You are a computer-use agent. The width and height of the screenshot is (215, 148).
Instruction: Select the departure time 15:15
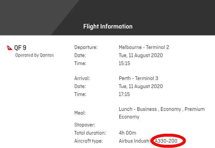[x=124, y=63]
